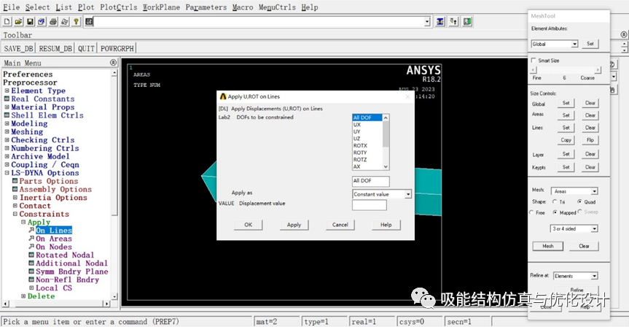The height and width of the screenshot is (327, 629).
Task: Open the PlotCtrls menu
Action: 118,7
